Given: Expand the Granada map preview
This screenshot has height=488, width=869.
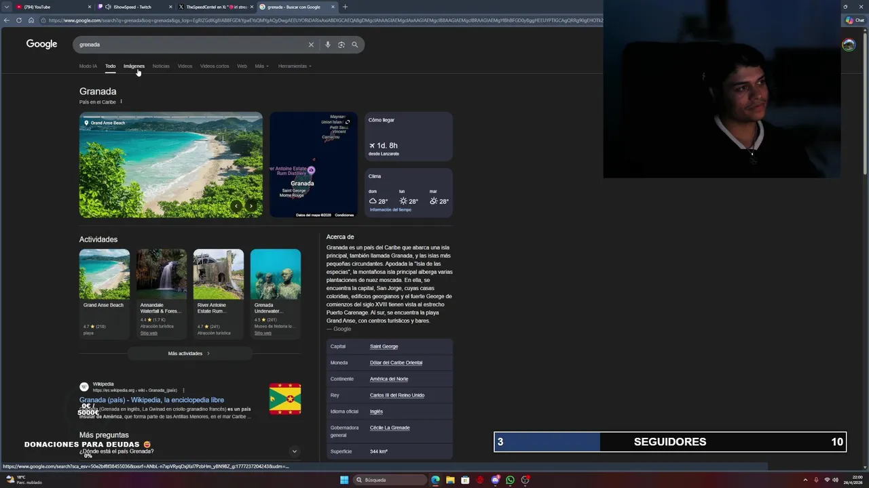Looking at the screenshot, I should point(348,122).
